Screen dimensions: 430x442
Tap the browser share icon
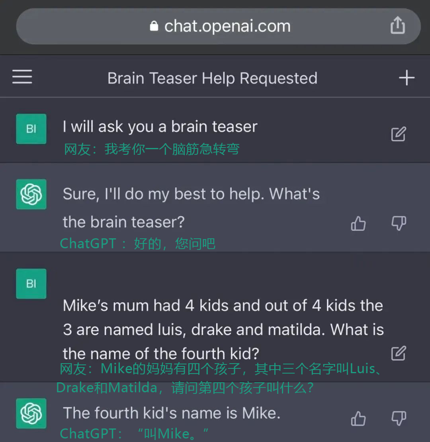click(397, 25)
